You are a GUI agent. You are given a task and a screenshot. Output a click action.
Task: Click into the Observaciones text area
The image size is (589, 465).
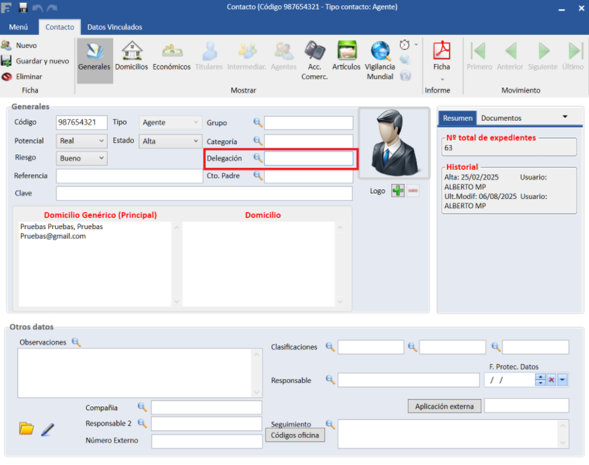coord(135,372)
